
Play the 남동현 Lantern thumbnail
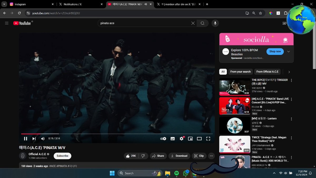click(235, 125)
